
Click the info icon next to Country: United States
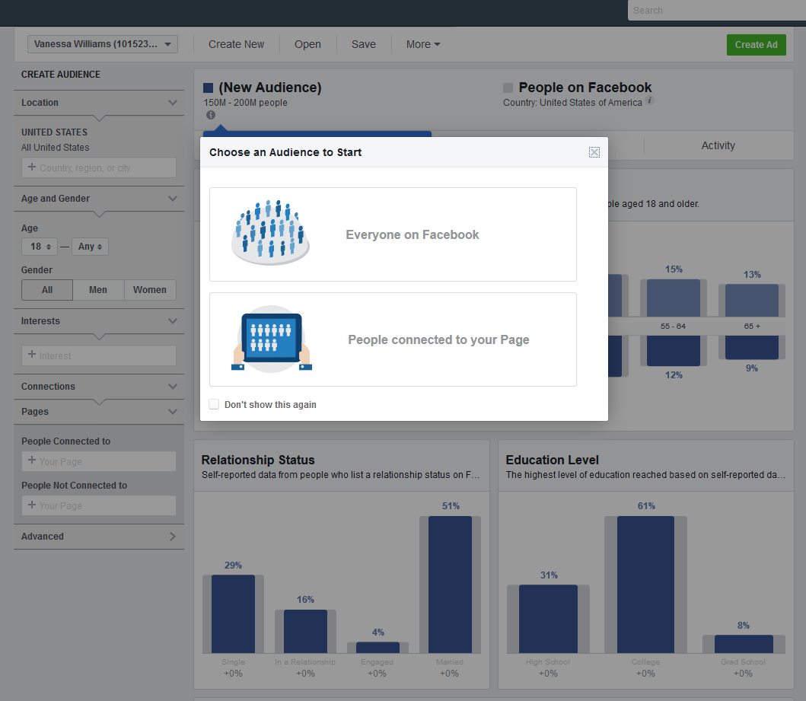[651, 101]
